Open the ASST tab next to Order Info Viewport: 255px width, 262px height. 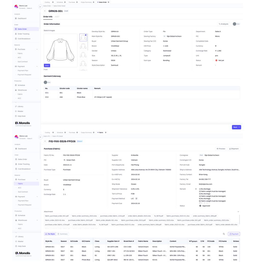[57, 17]
